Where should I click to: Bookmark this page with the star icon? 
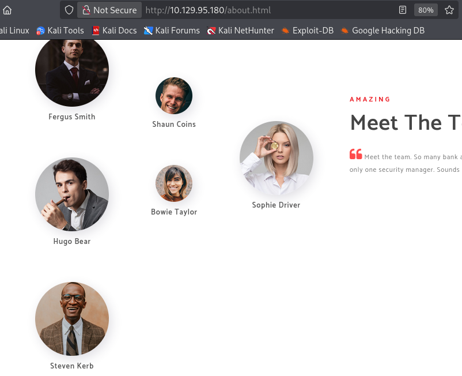(x=449, y=10)
